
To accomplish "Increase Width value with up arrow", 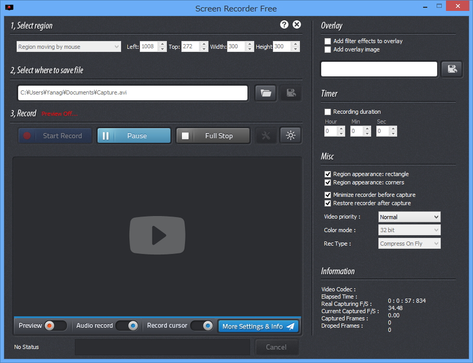I will [x=249, y=44].
